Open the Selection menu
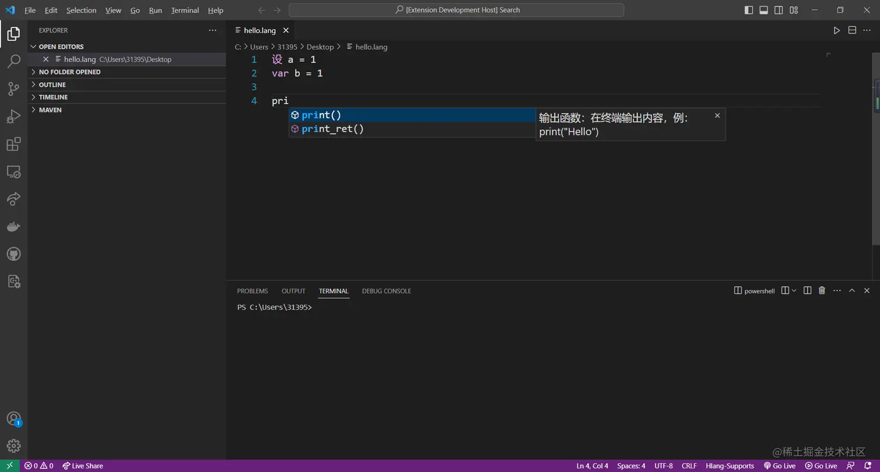Screen dimensions: 880x472 coord(81,10)
